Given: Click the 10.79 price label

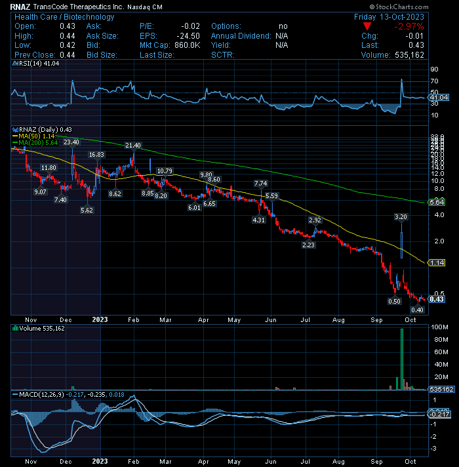Looking at the screenshot, I should pos(165,171).
